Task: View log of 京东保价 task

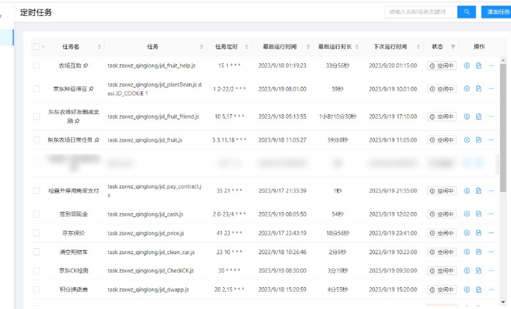Action: point(478,233)
